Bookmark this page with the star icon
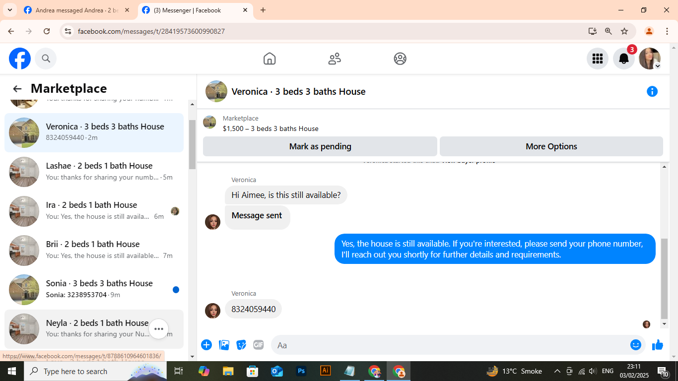The width and height of the screenshot is (678, 381). (624, 31)
